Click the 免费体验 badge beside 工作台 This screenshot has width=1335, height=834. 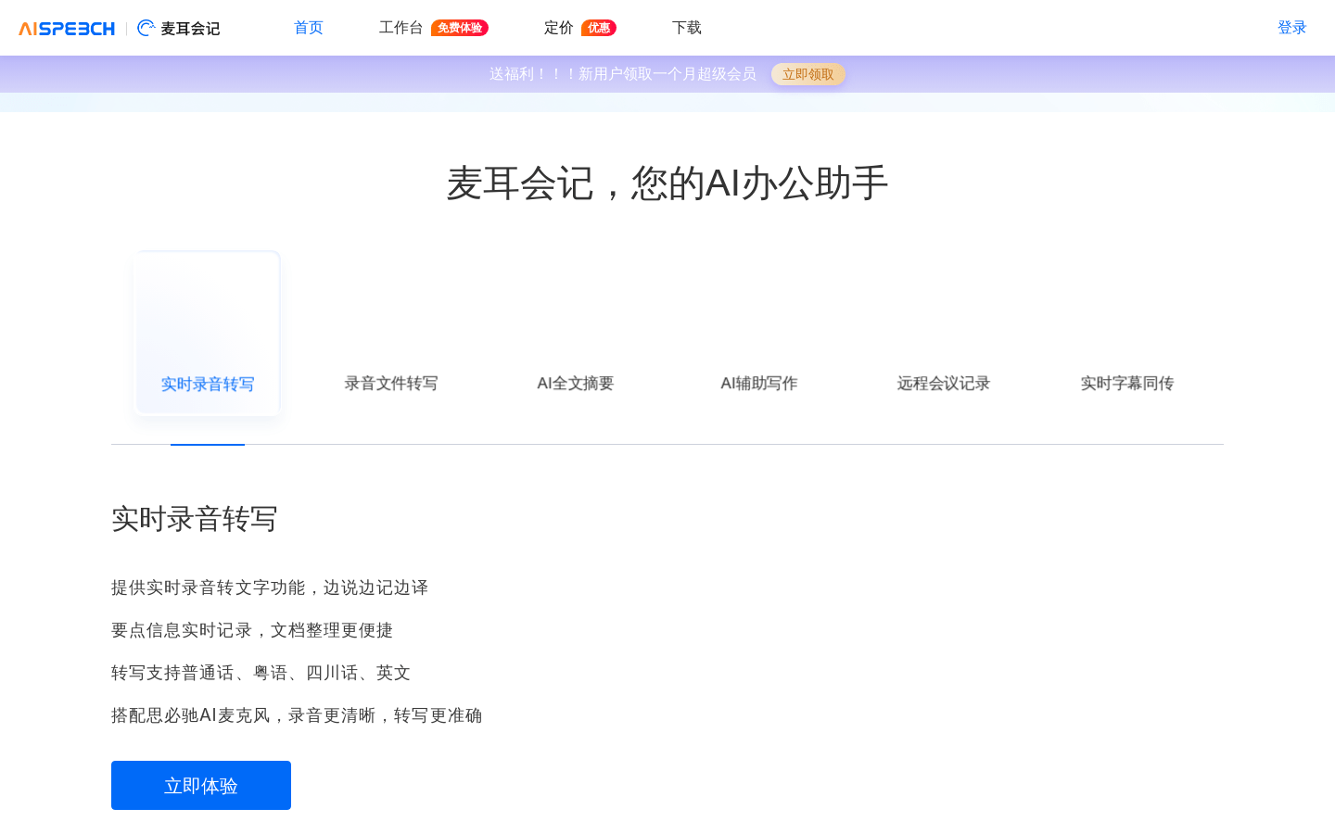tap(459, 28)
